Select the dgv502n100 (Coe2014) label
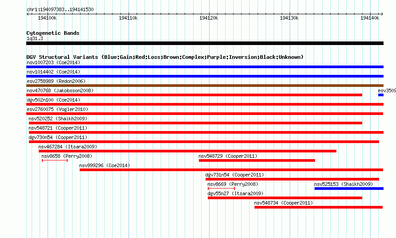The width and height of the screenshot is (396, 238). coord(53,100)
